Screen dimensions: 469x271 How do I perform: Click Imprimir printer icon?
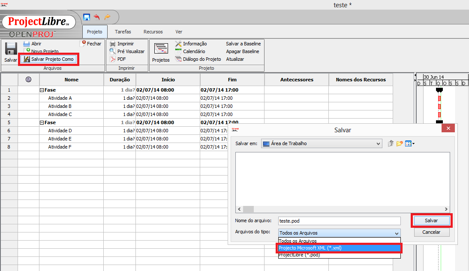[x=112, y=44]
